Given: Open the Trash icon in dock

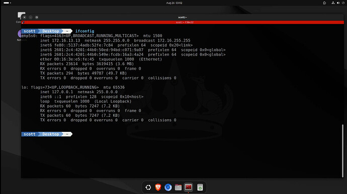Looking at the screenshot, I should click(200, 187).
